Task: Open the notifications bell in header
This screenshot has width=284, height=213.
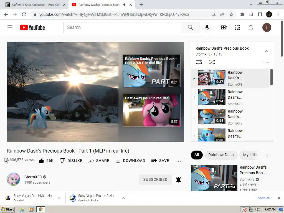Action: point(250,27)
